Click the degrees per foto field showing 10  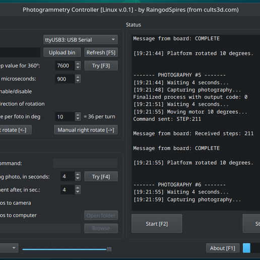pyautogui.click(x=65, y=117)
